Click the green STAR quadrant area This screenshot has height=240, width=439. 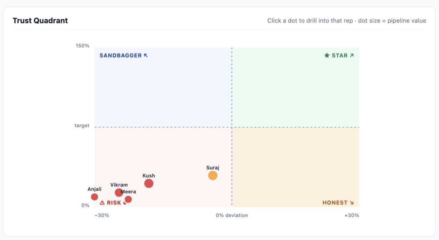tap(296, 87)
